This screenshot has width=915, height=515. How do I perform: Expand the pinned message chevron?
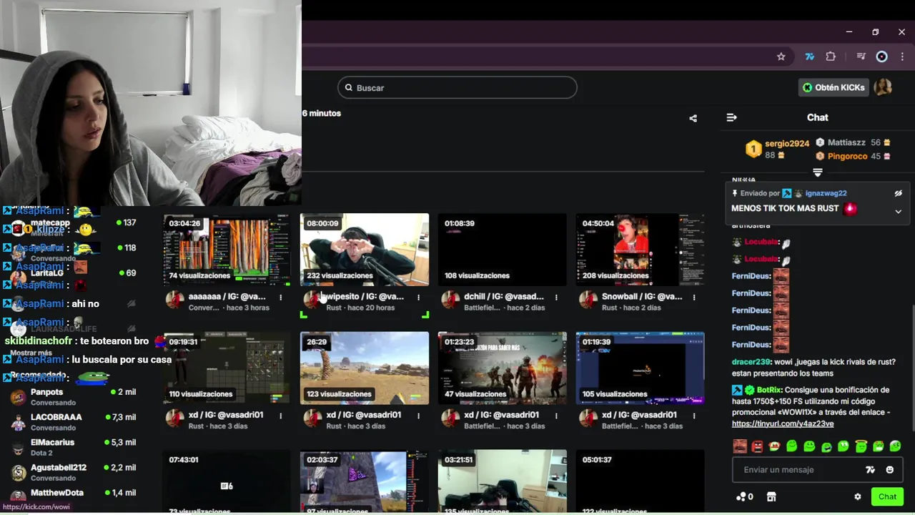pos(899,211)
